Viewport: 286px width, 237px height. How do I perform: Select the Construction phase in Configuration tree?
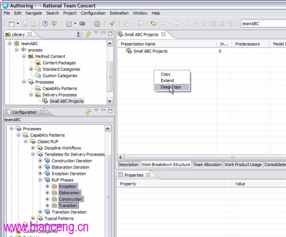[70, 199]
